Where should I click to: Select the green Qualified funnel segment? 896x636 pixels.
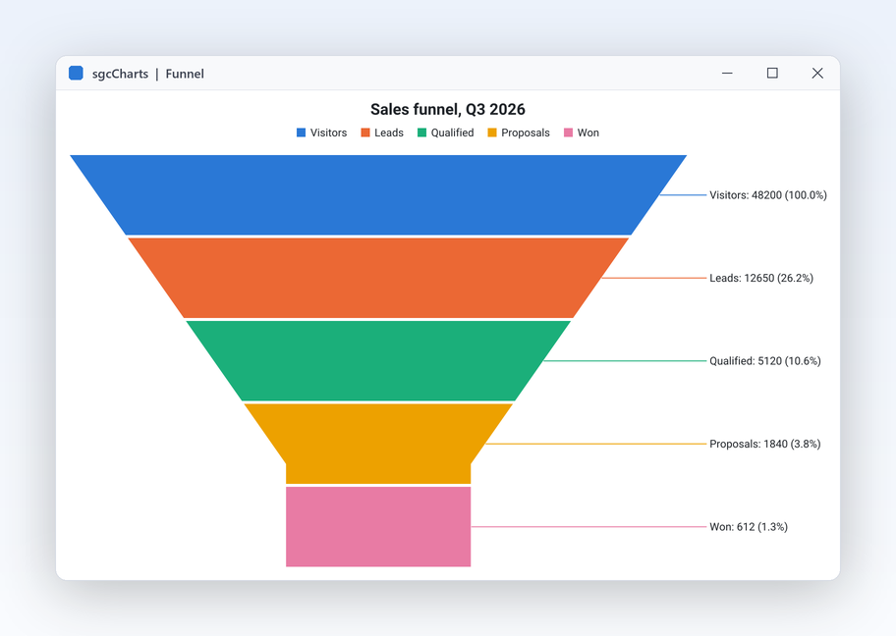coord(378,361)
